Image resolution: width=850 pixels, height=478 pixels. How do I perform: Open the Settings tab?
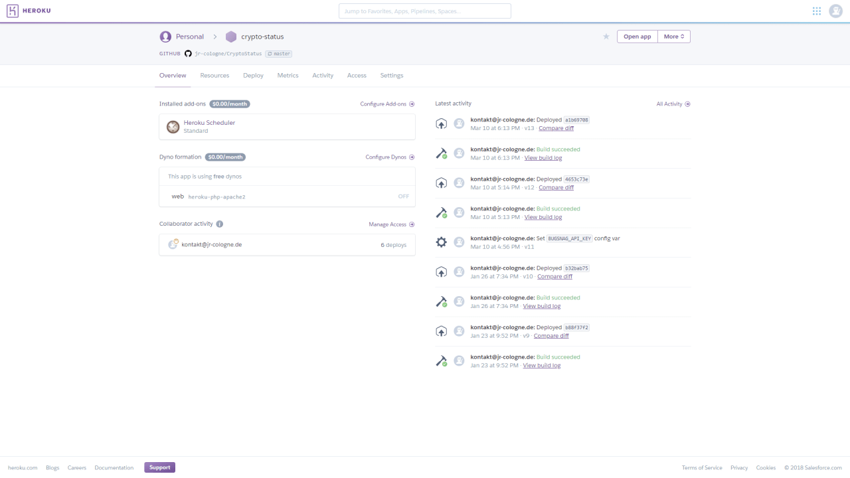(392, 76)
